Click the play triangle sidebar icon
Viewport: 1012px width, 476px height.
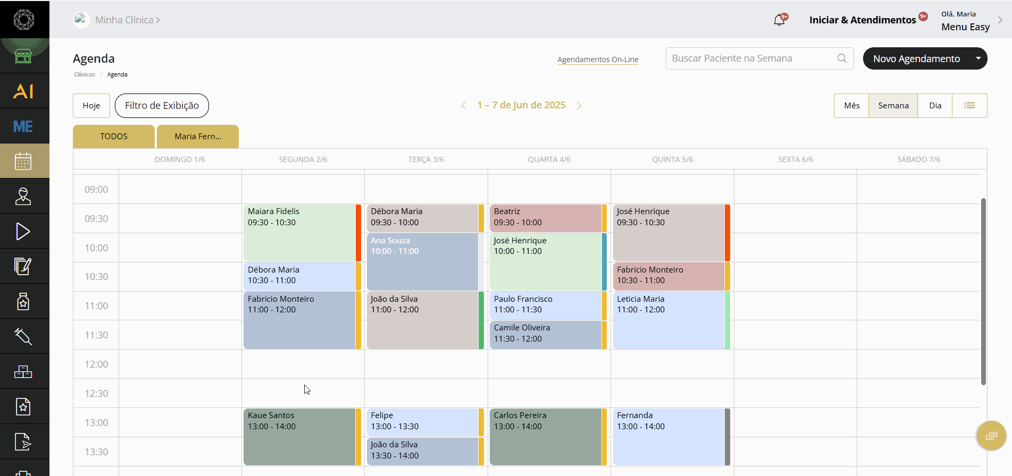[23, 232]
